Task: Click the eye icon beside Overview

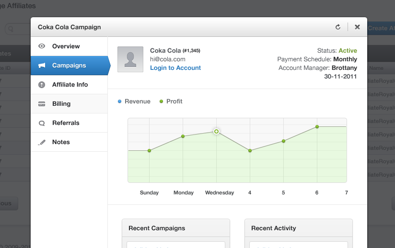Action: [42, 46]
